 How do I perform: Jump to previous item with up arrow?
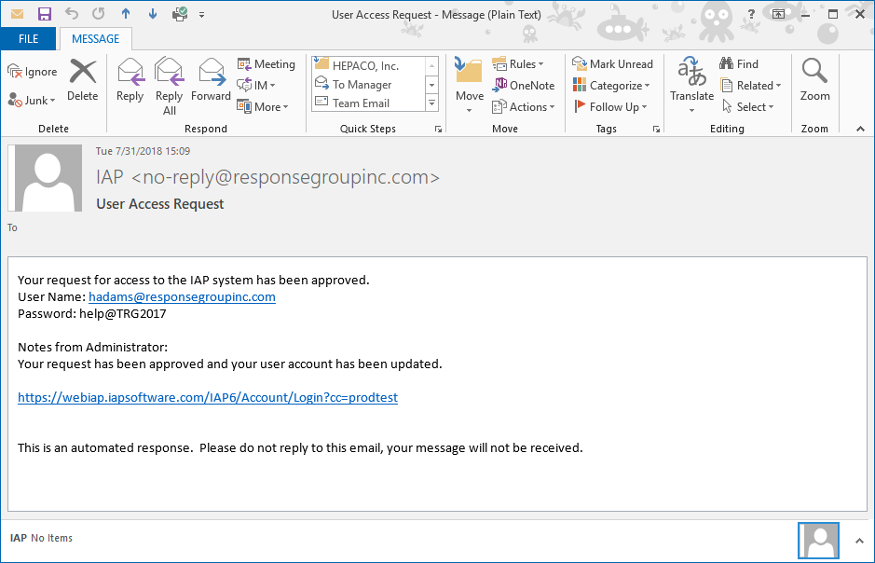(x=126, y=14)
